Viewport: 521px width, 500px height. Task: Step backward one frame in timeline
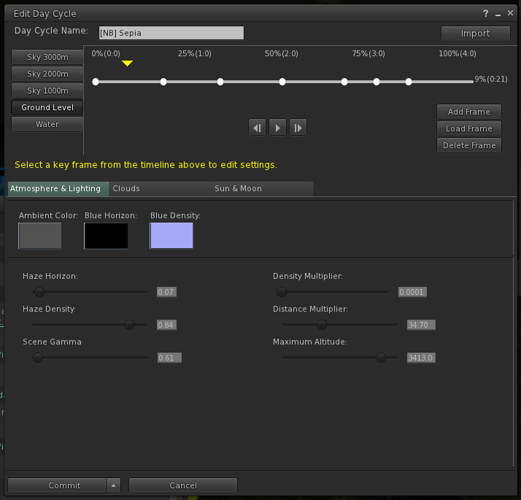[x=257, y=128]
